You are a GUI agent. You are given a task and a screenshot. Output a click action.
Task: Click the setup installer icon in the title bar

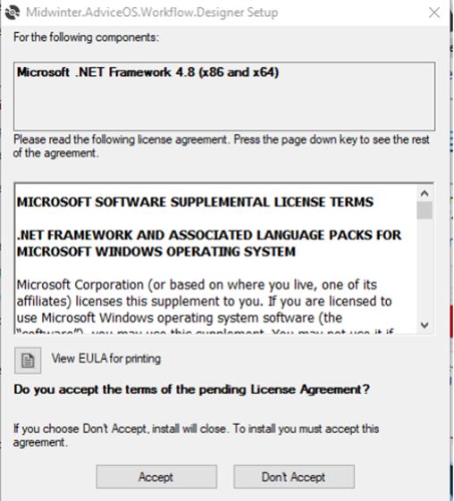(13, 13)
